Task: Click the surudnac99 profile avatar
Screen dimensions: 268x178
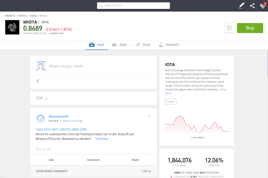Action: click(x=41, y=119)
